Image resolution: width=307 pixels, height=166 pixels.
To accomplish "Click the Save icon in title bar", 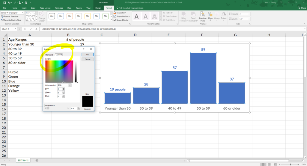I will [4, 2].
